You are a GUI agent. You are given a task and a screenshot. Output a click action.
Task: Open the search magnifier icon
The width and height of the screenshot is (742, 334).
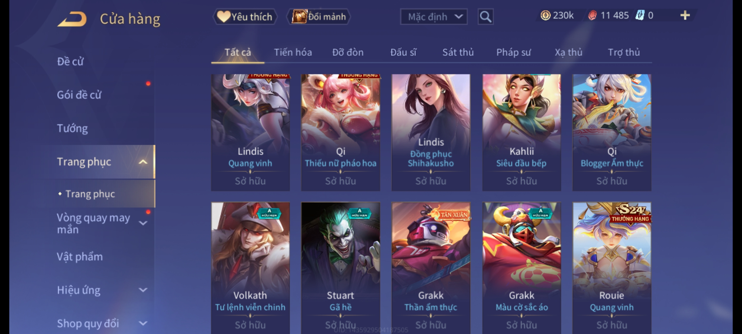[x=485, y=17]
